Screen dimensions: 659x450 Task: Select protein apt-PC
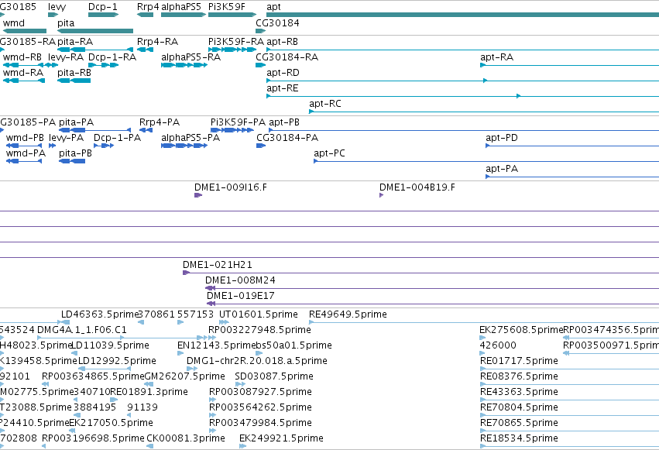330,153
